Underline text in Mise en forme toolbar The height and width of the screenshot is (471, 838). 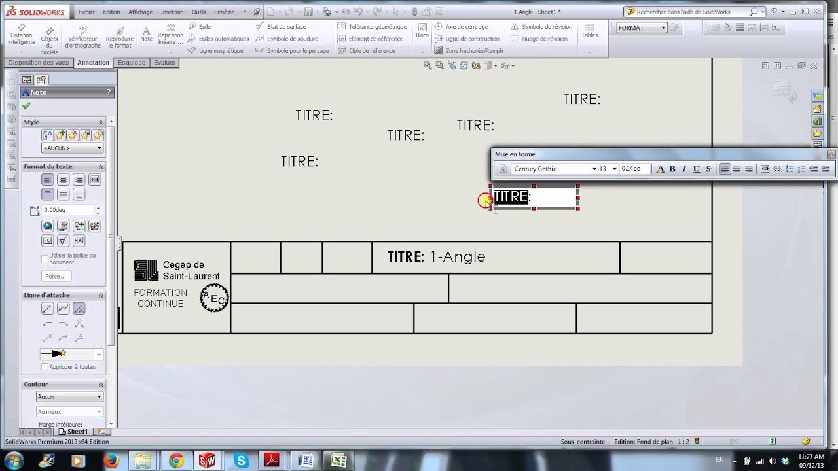pyautogui.click(x=696, y=169)
